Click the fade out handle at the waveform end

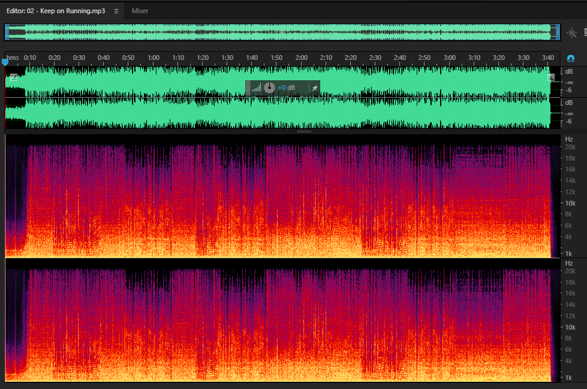coord(551,77)
